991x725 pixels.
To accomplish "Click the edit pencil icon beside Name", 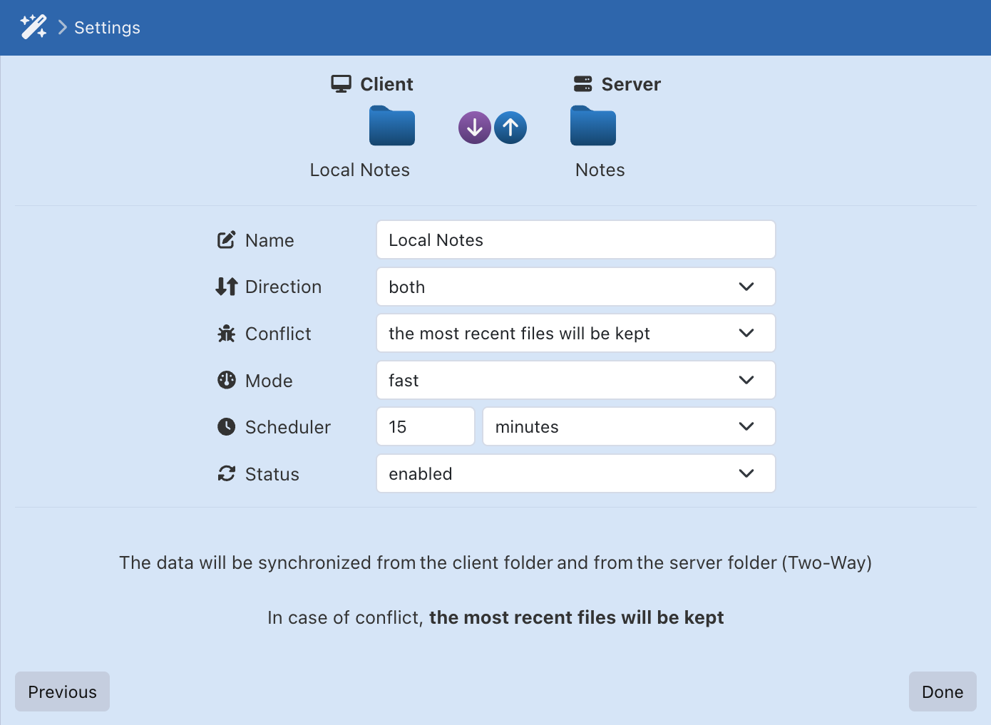I will coord(225,240).
